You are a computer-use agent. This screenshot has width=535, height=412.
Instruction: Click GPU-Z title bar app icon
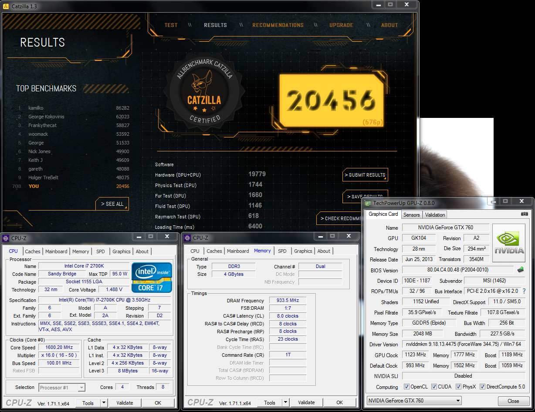coord(368,203)
